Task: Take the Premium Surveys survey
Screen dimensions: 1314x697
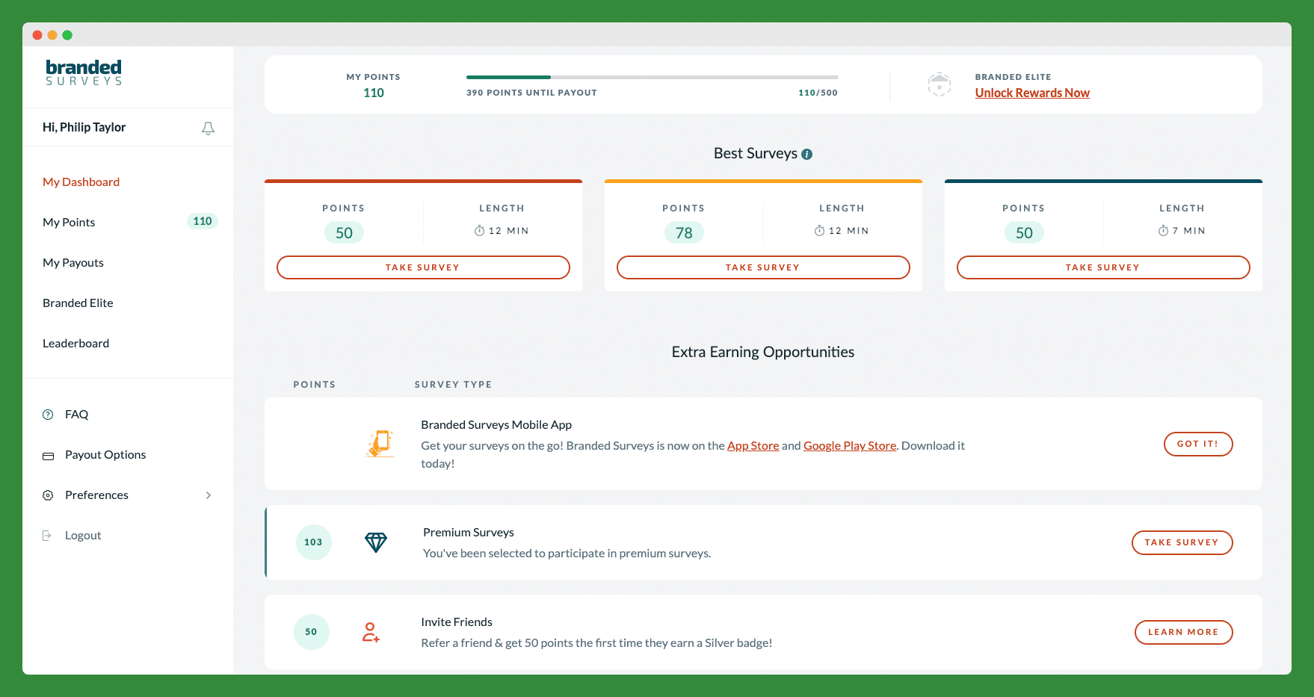Action: click(1182, 542)
